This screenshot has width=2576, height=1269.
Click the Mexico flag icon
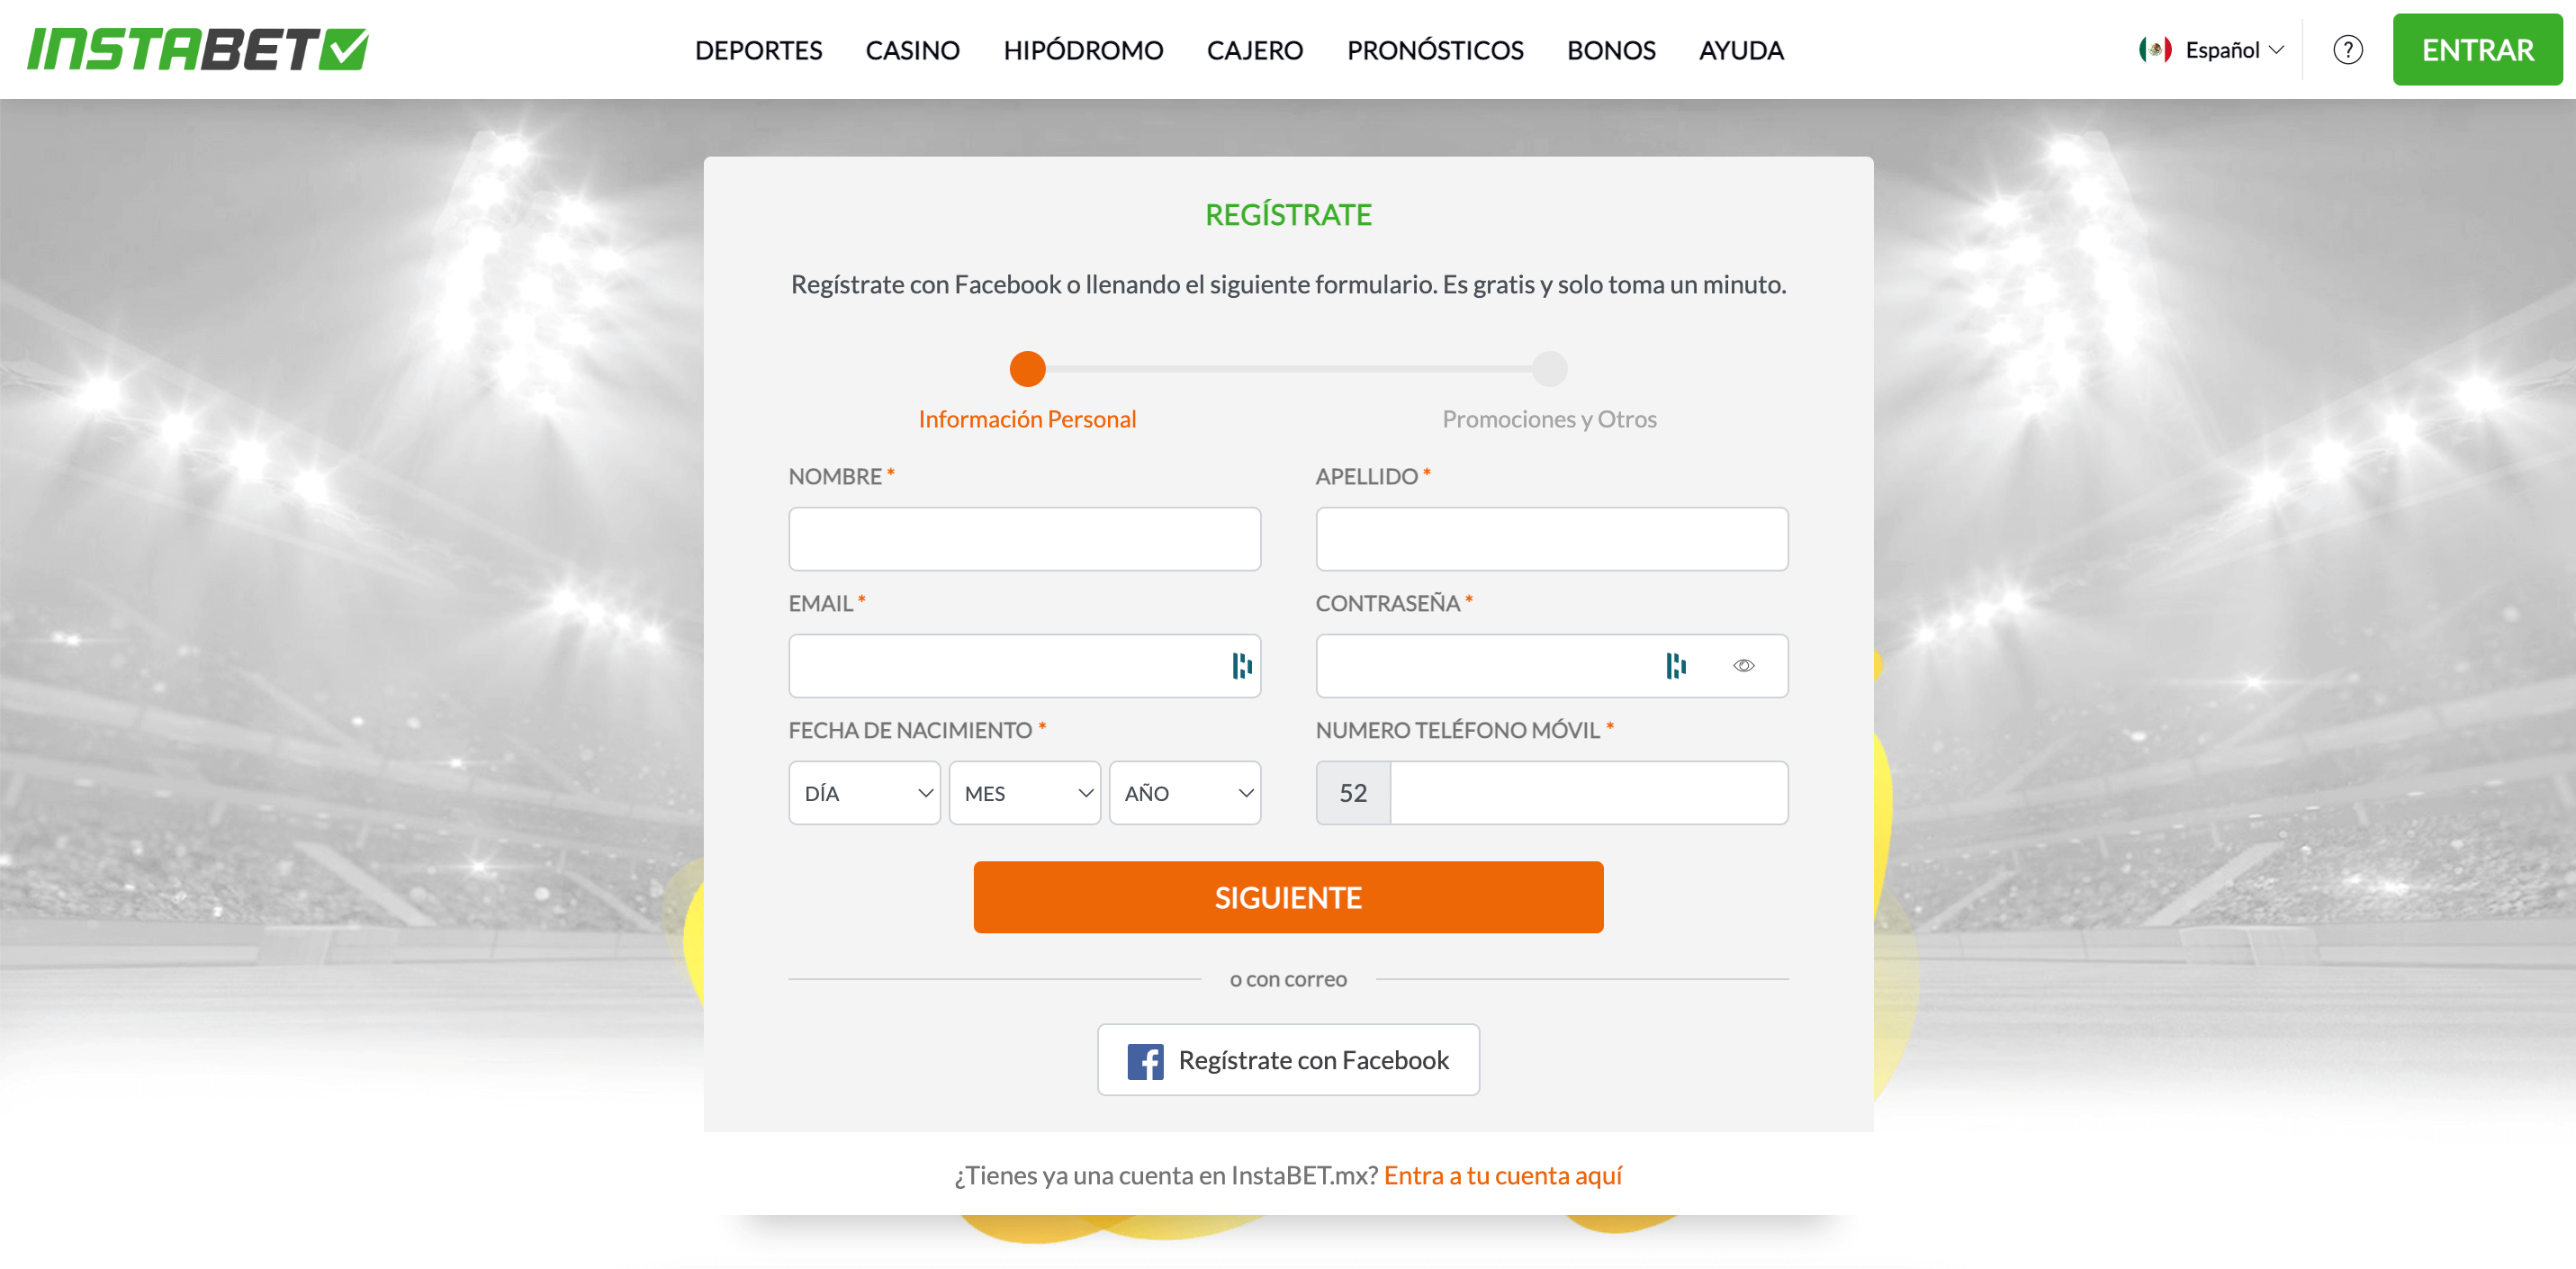2152,48
